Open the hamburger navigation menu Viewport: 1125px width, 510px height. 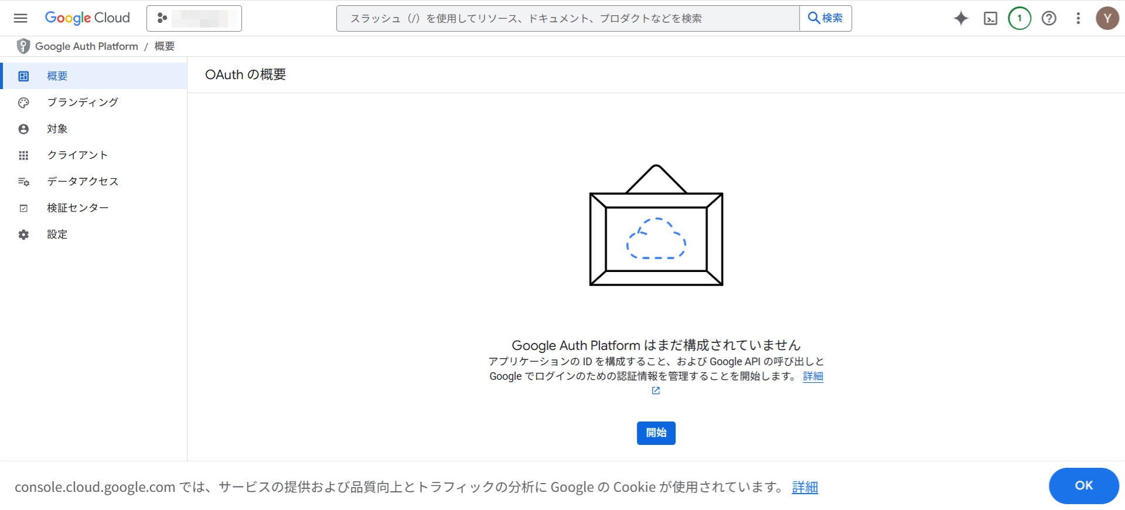tap(21, 18)
